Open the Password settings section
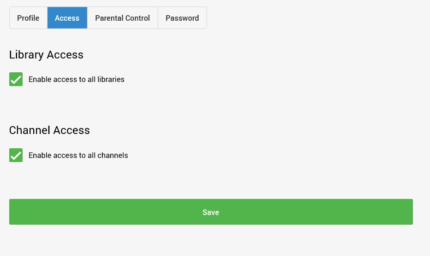Viewport: 430px width, 256px height. [182, 18]
